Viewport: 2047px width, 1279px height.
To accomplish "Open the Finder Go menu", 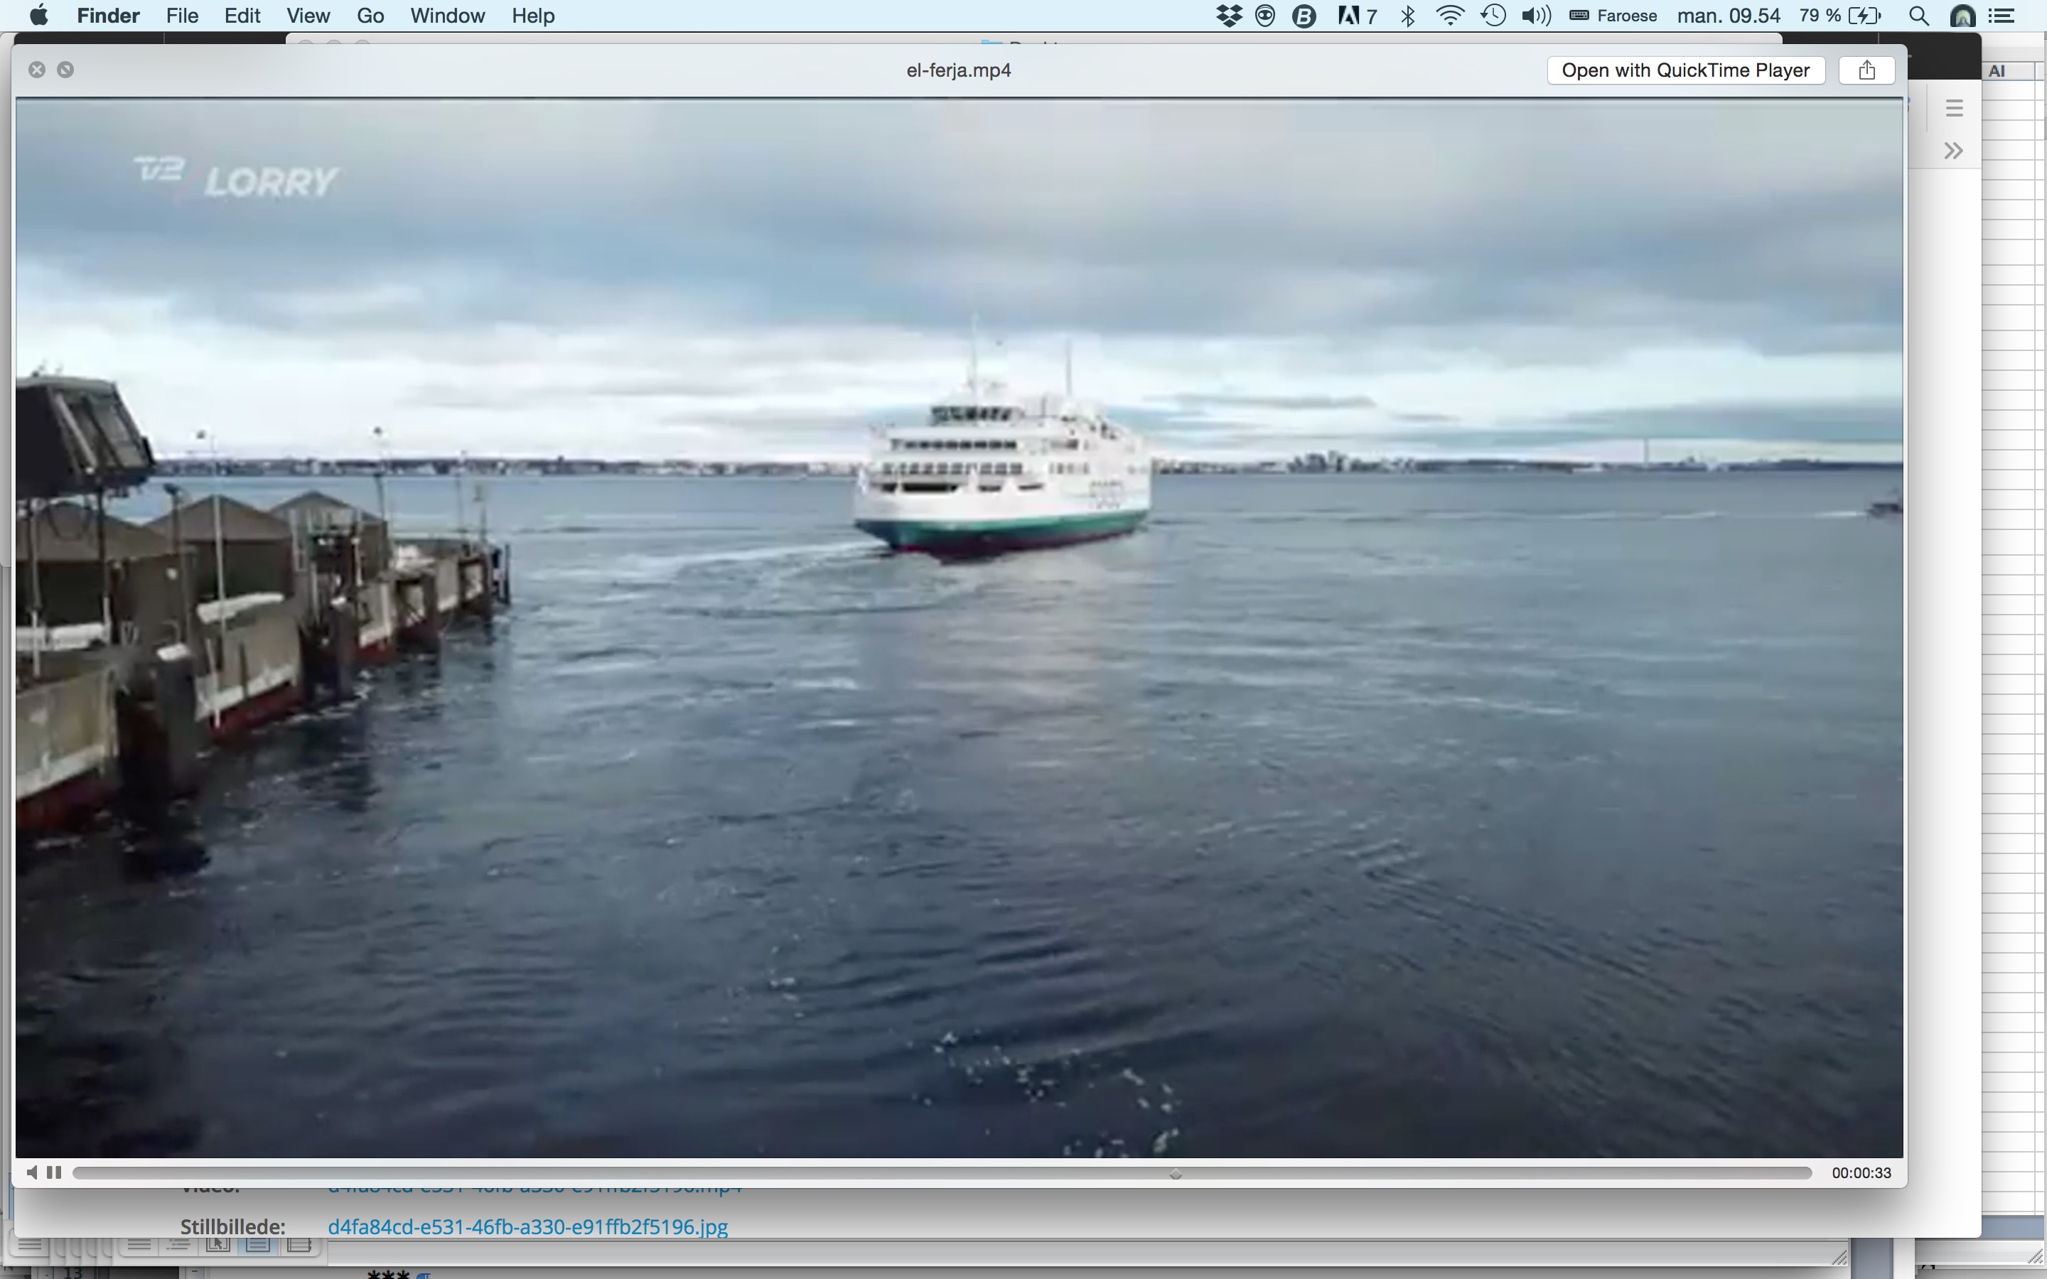I will pos(370,16).
